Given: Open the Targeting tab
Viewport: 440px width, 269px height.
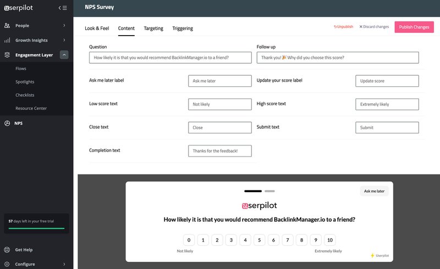Looking at the screenshot, I should tap(153, 28).
